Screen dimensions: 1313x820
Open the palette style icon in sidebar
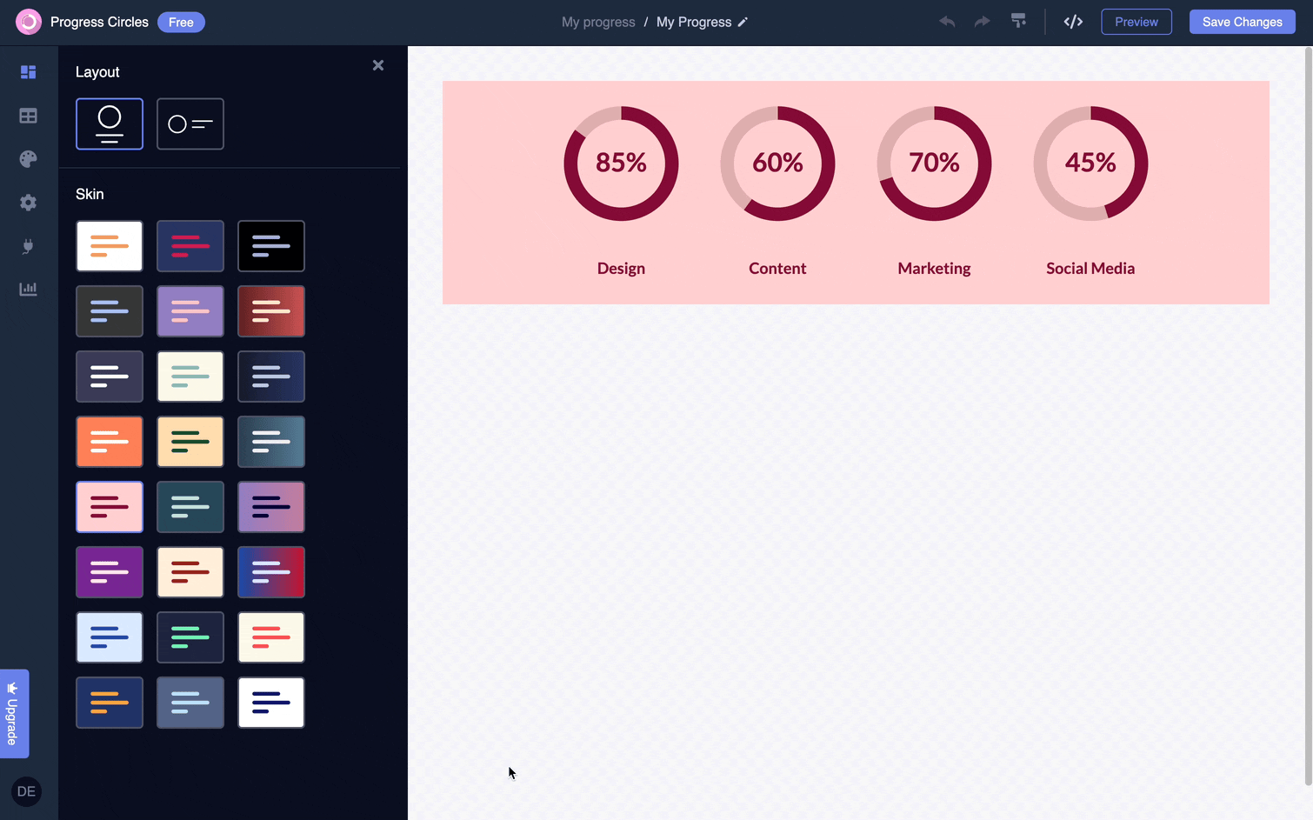tap(28, 159)
